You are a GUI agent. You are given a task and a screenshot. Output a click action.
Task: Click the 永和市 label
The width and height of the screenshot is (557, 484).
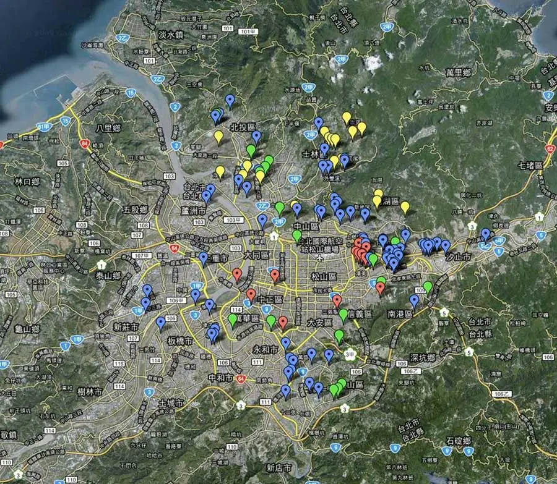point(266,350)
